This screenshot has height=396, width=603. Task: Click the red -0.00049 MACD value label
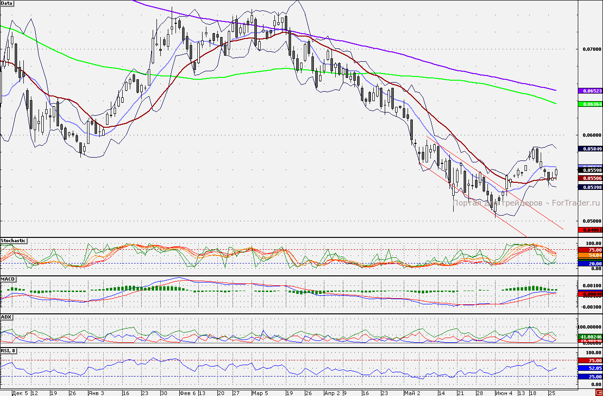590,294
